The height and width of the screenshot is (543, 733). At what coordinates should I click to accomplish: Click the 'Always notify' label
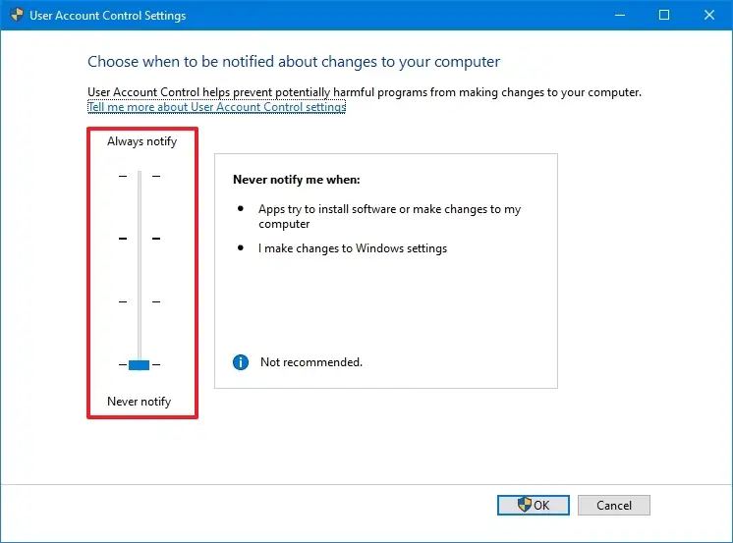142,141
